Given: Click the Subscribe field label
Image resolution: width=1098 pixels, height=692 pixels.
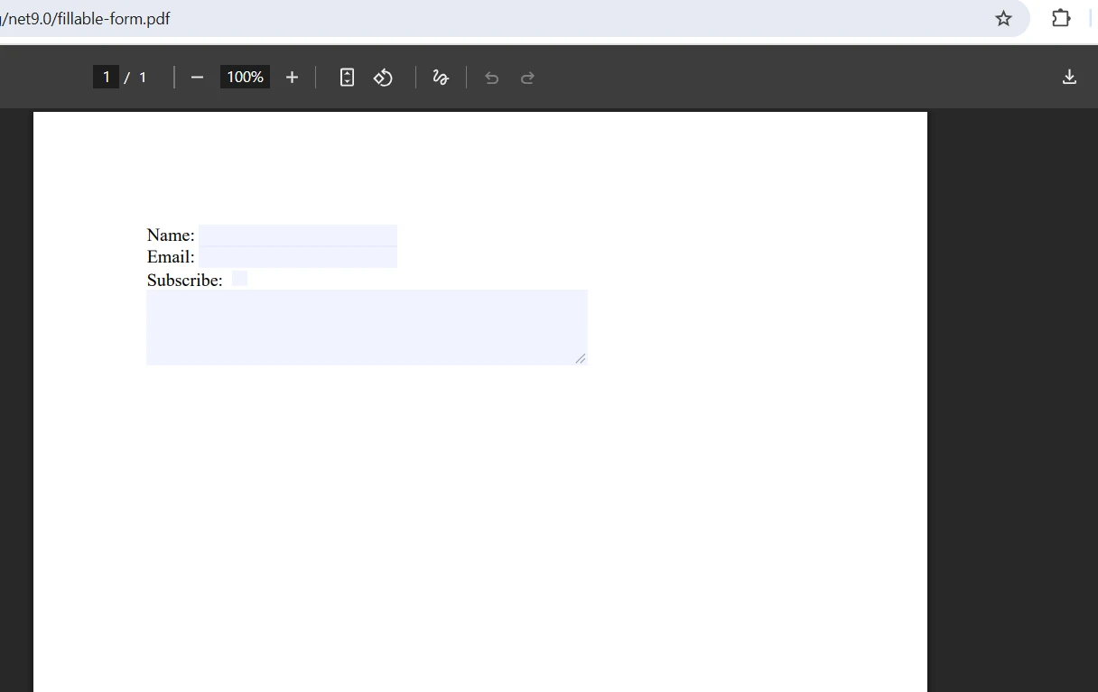Looking at the screenshot, I should click(184, 280).
